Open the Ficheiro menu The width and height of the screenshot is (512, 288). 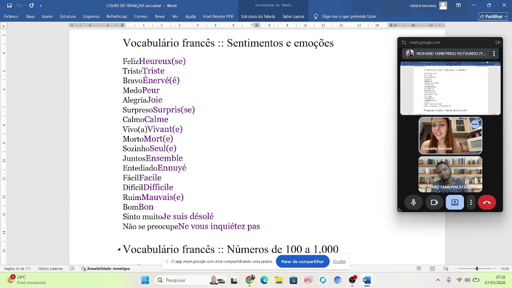point(11,16)
